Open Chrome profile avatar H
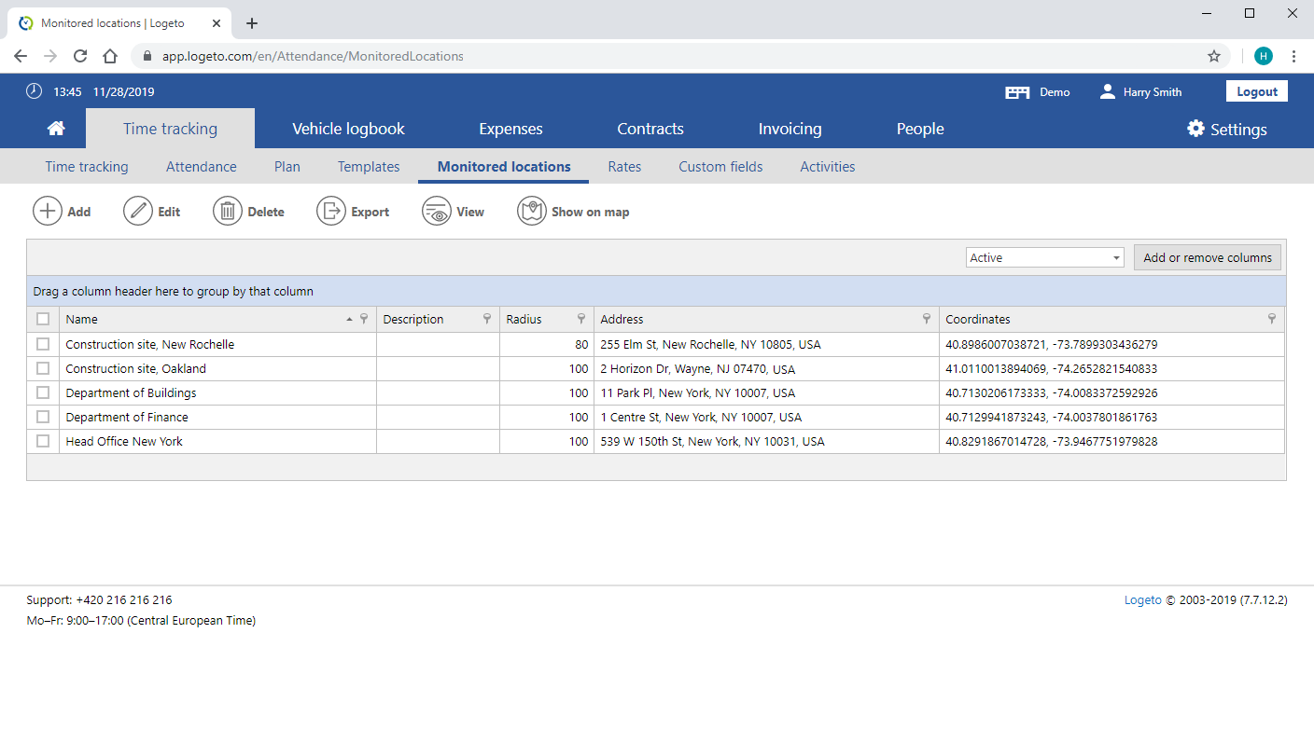The image size is (1314, 743). [x=1264, y=56]
